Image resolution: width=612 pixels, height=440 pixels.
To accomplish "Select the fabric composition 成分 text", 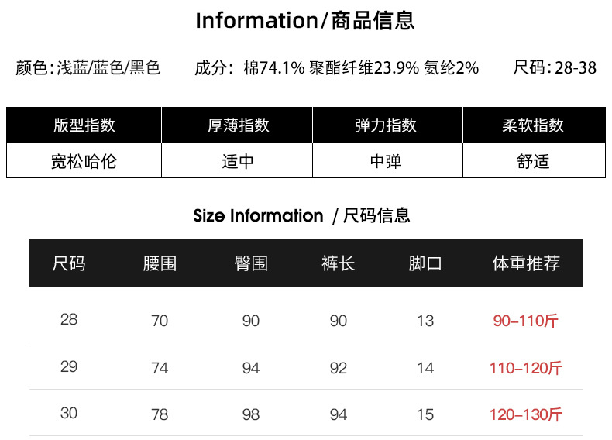I will [x=337, y=68].
